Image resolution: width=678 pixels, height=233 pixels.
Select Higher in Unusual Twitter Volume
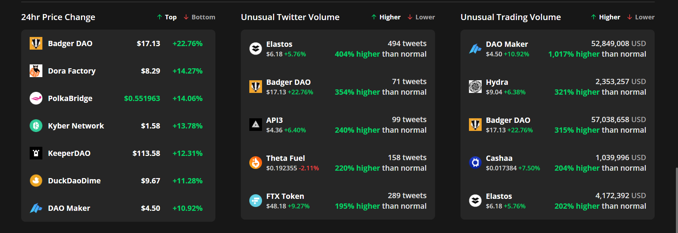click(x=386, y=17)
